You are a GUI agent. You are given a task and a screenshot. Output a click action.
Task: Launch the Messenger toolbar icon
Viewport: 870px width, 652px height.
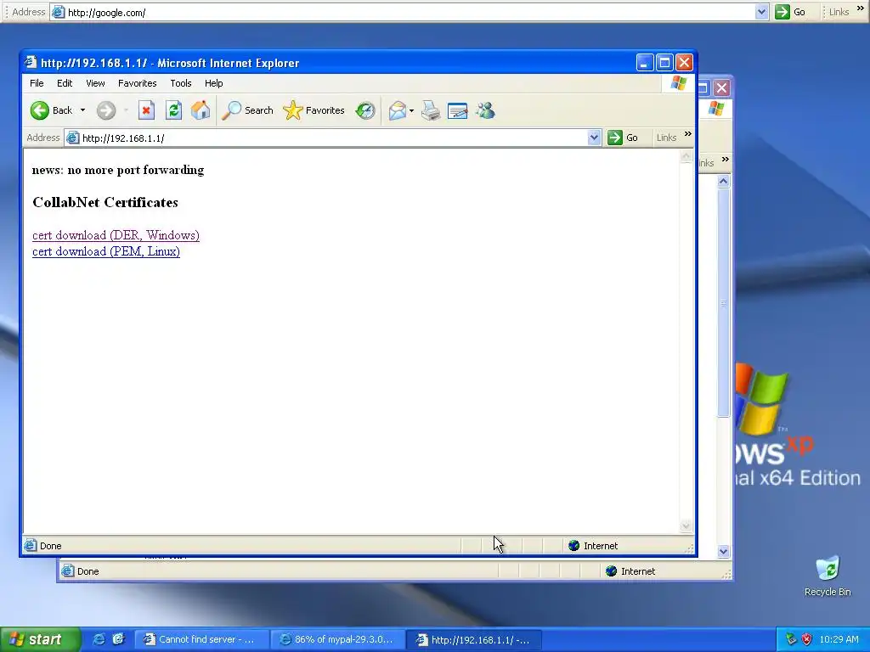pos(485,110)
